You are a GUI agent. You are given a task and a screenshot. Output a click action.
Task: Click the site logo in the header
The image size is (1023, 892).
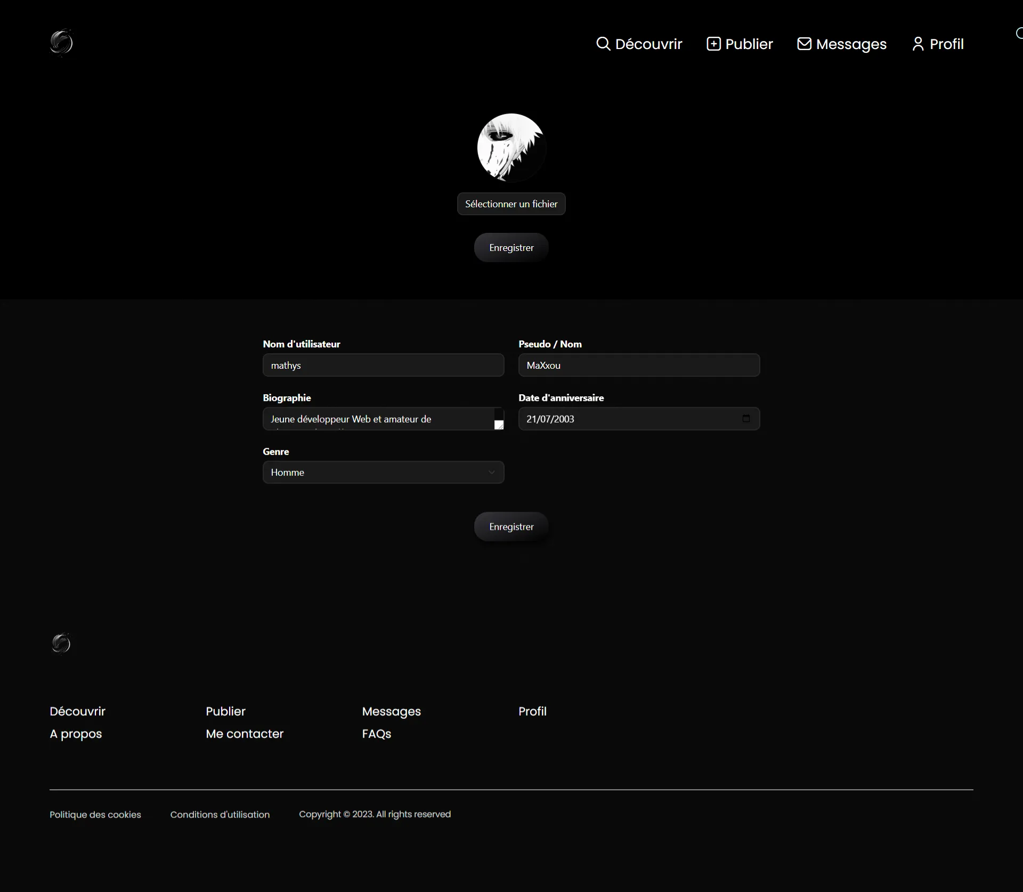(x=61, y=43)
